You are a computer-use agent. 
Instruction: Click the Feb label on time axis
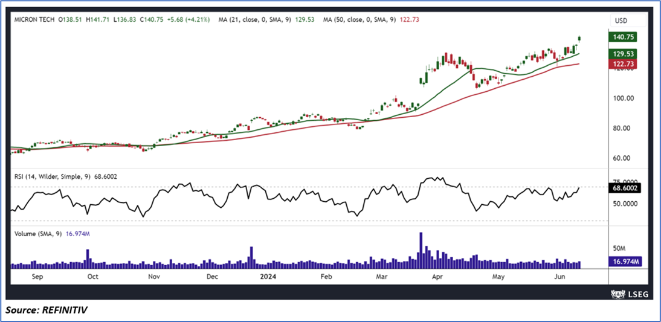[x=326, y=277]
